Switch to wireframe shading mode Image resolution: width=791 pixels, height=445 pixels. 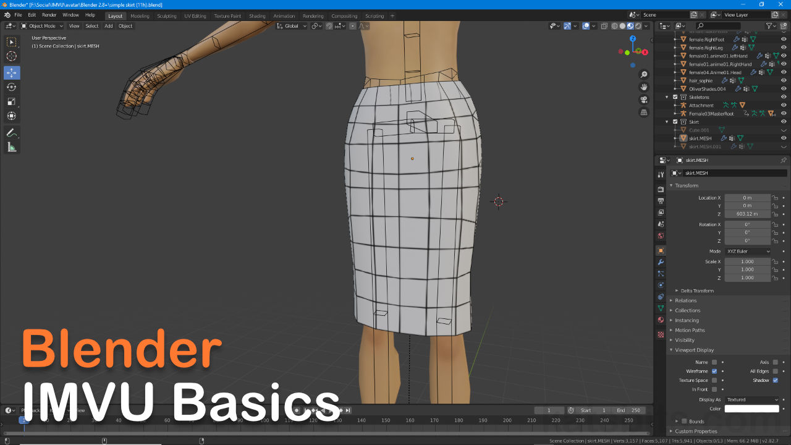point(615,26)
